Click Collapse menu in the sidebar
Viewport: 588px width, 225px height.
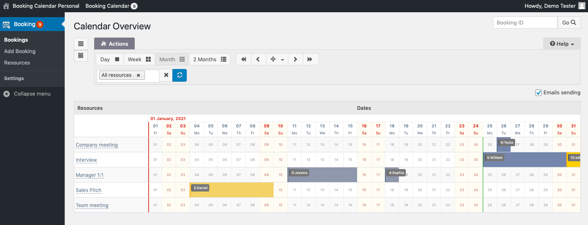[32, 94]
